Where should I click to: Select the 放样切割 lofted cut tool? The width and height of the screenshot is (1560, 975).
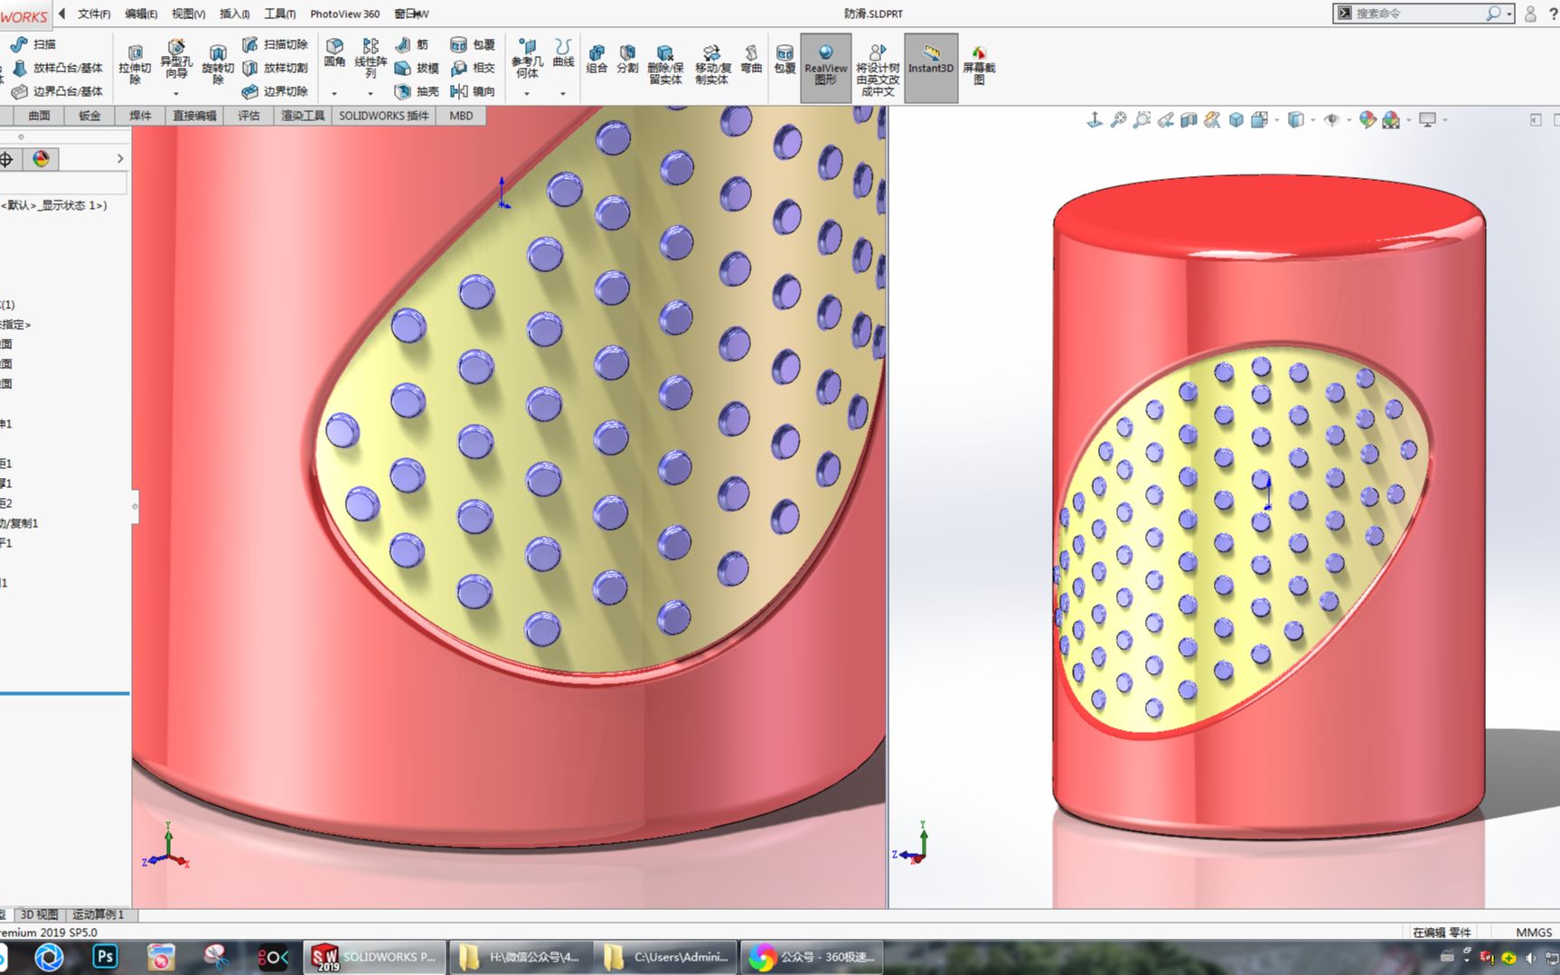coord(276,68)
